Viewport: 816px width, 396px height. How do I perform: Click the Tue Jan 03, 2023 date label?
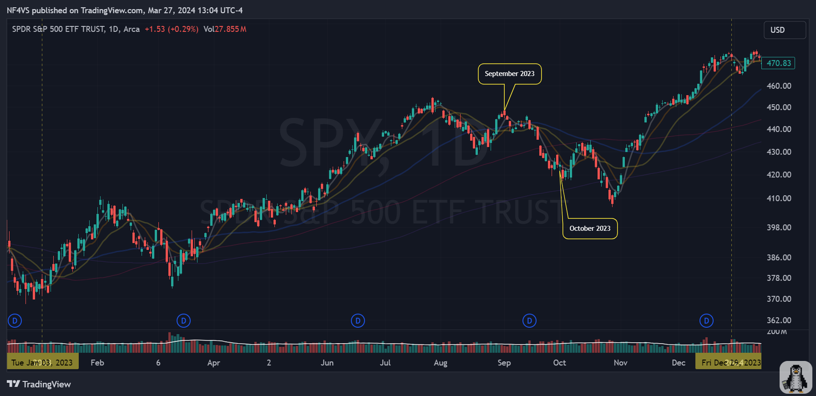[x=42, y=362]
